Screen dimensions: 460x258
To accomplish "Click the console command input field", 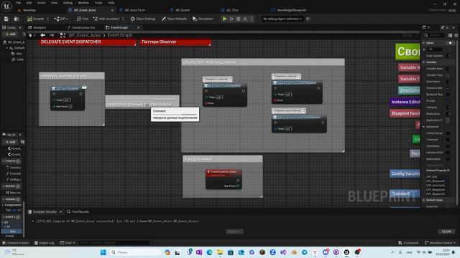I will [x=114, y=243].
